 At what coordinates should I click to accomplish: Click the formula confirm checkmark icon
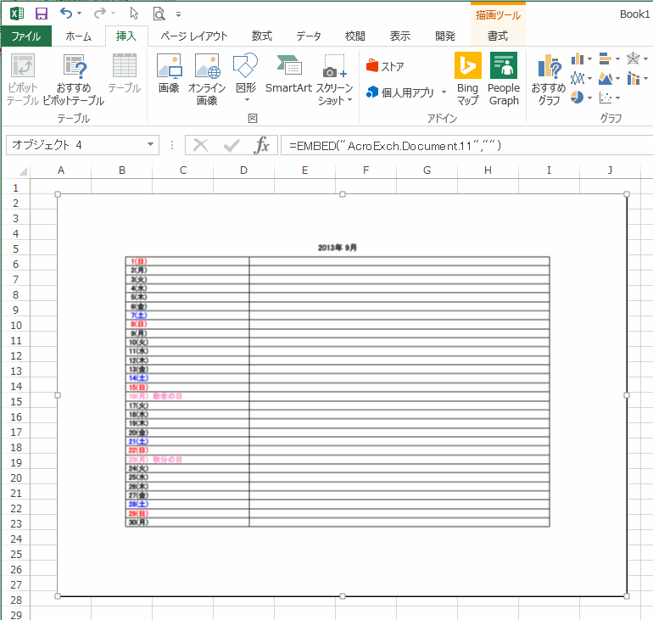pos(232,145)
